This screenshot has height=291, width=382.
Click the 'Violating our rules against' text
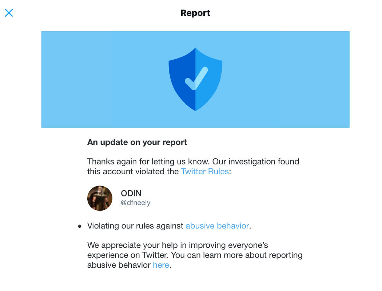pyautogui.click(x=135, y=226)
